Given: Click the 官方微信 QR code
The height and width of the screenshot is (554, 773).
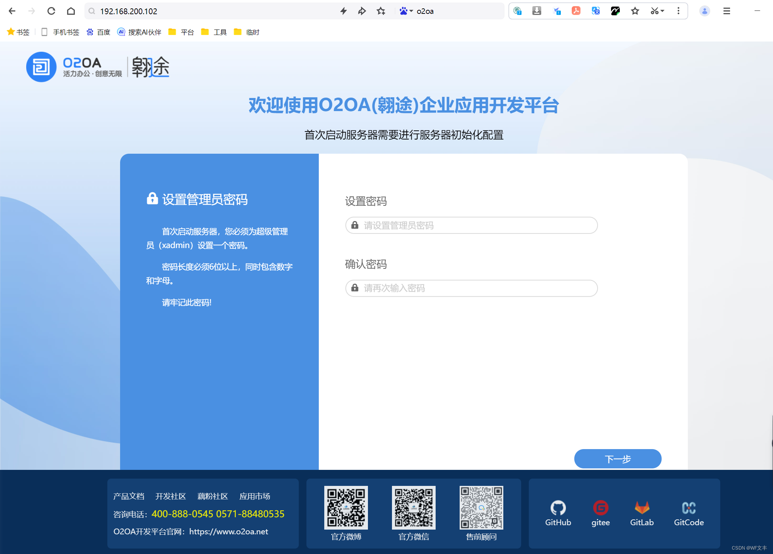Looking at the screenshot, I should tap(413, 507).
